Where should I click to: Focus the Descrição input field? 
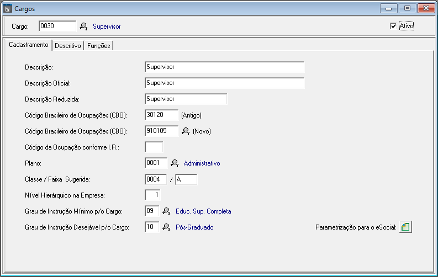pos(225,67)
